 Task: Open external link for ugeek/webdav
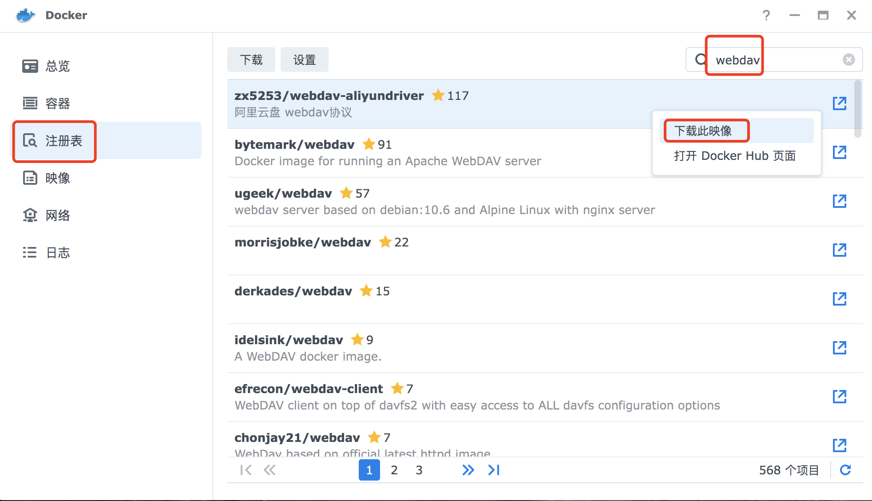[840, 201]
